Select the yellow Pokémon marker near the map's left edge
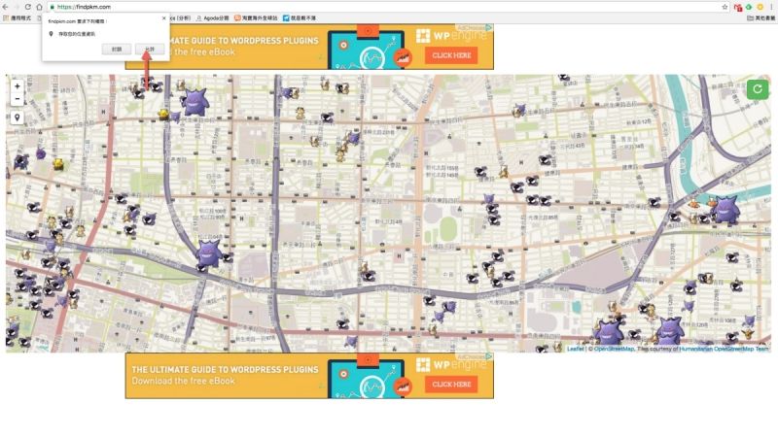Screen dimensions: 778x437 [x=58, y=164]
